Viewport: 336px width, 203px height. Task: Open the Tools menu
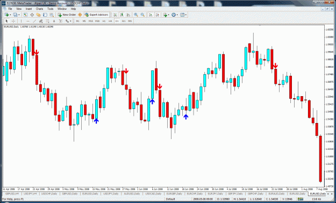click(50, 9)
